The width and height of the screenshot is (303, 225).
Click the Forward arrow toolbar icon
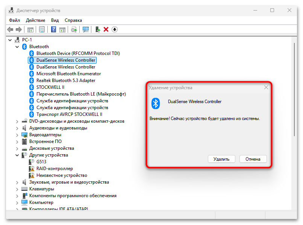(18, 29)
